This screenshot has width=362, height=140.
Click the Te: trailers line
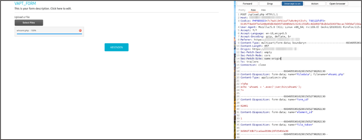249,62
